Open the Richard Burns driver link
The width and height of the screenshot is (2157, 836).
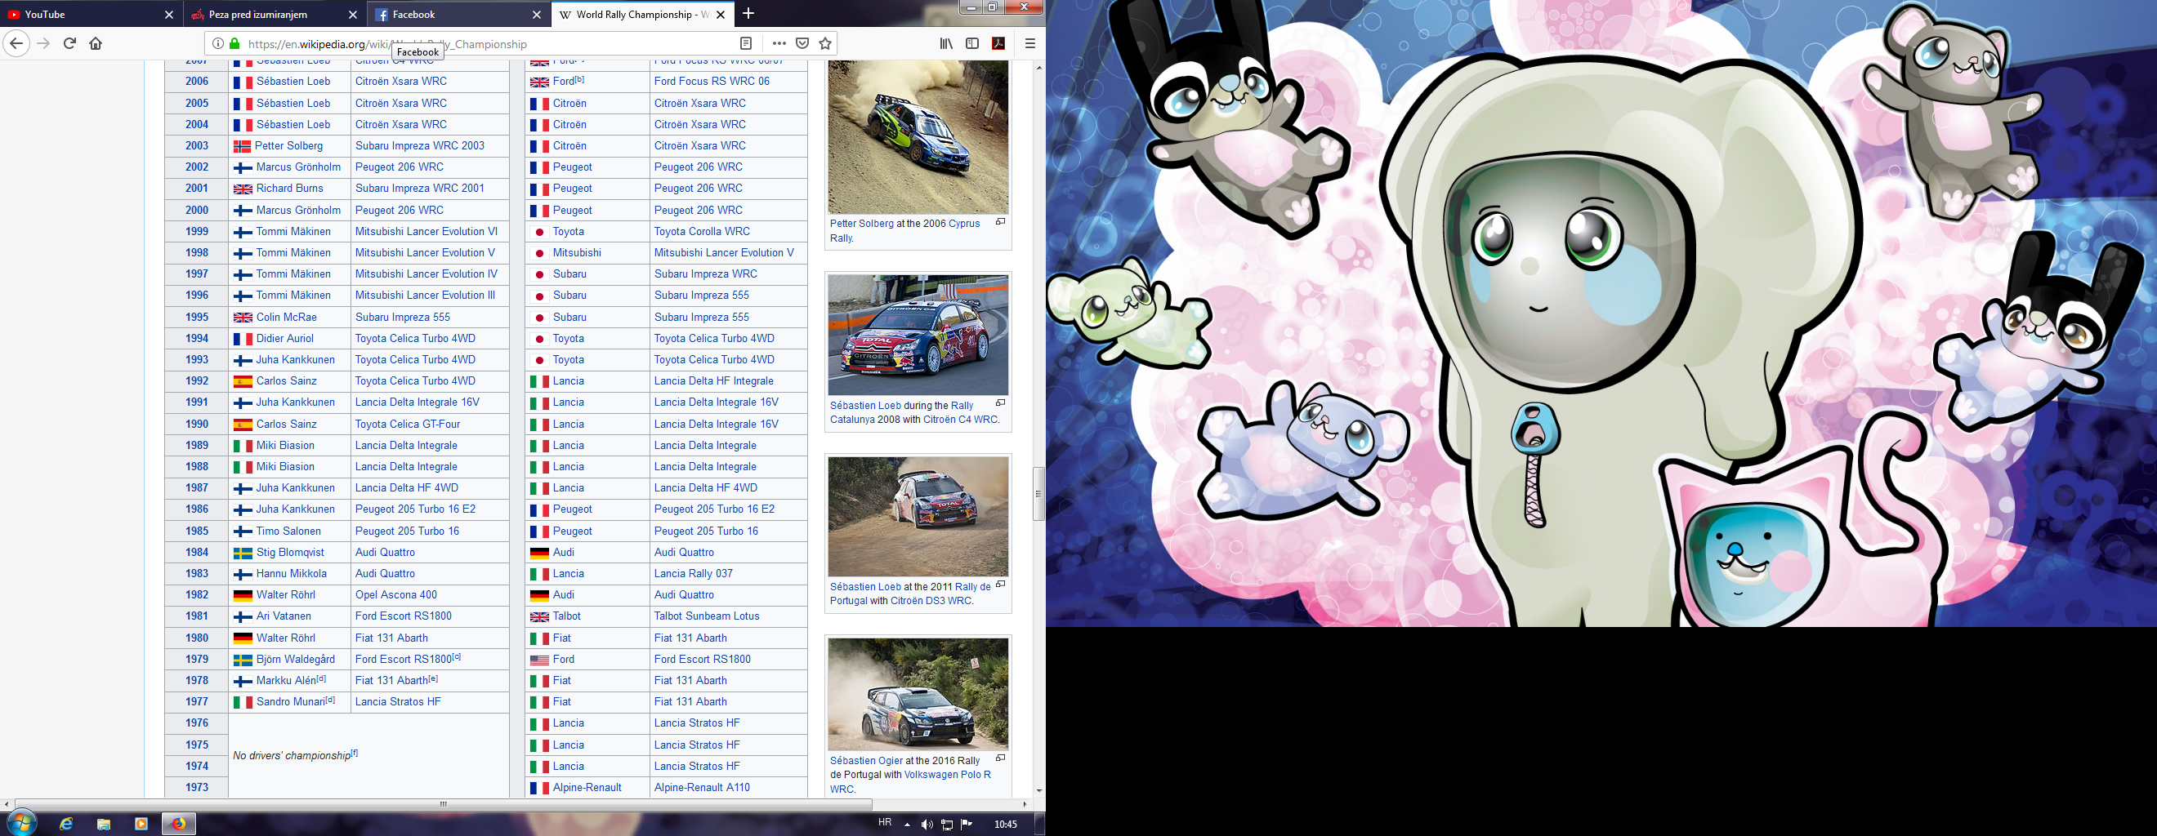pyautogui.click(x=290, y=189)
